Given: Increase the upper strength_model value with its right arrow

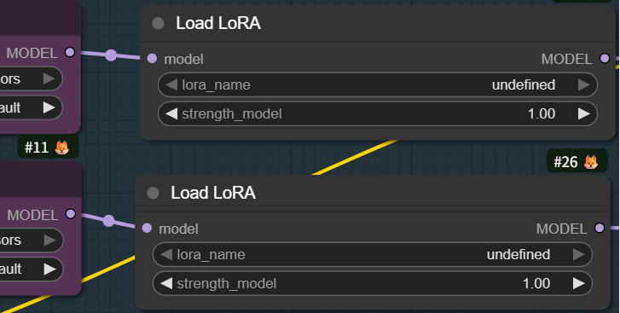Looking at the screenshot, I should point(584,113).
